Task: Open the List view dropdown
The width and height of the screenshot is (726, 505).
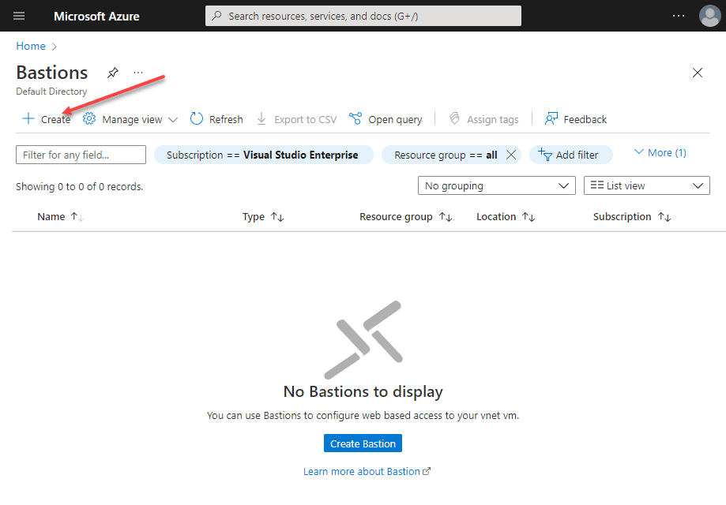Action: (x=646, y=186)
